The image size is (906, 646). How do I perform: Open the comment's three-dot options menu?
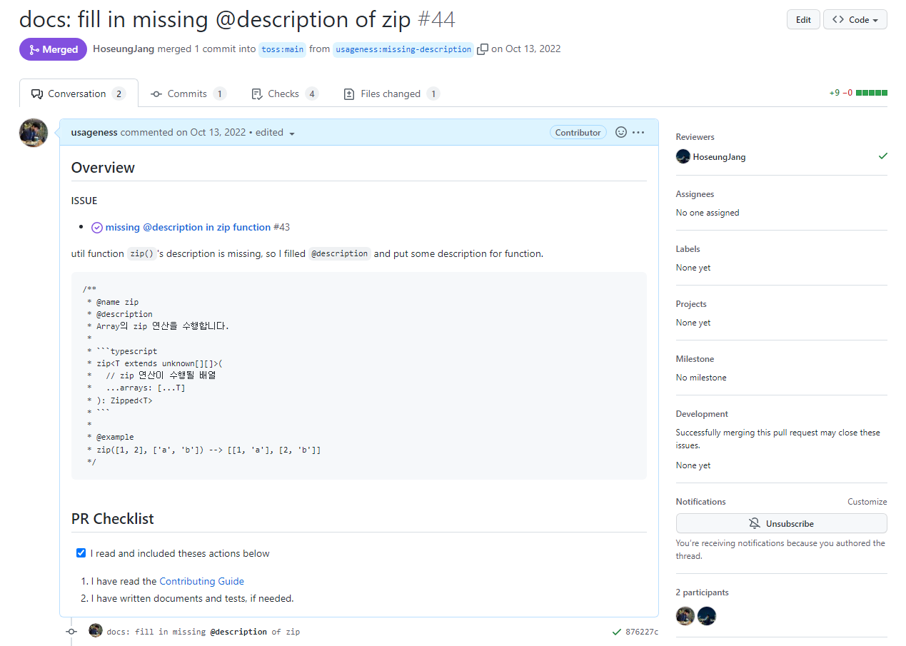(x=638, y=132)
